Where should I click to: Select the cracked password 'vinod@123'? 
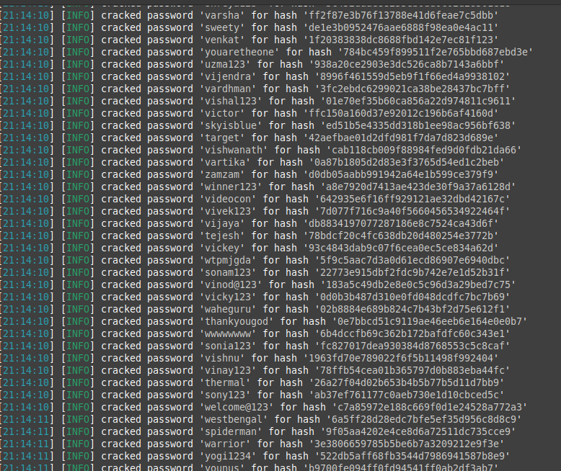pyautogui.click(x=231, y=284)
